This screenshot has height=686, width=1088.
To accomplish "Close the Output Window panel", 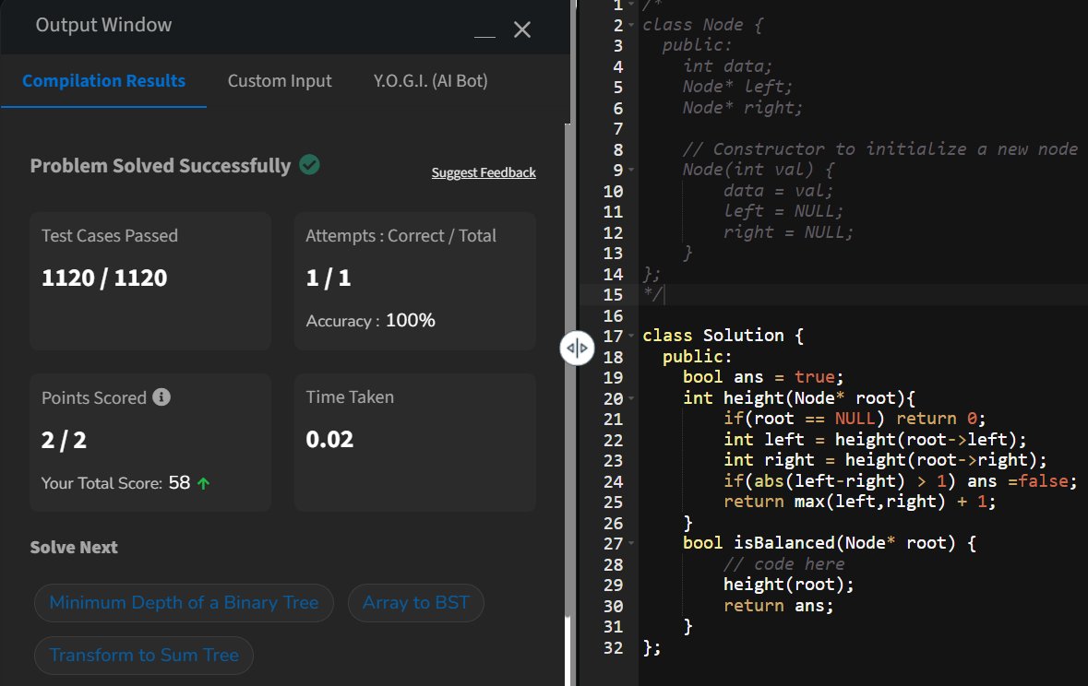I will coord(521,30).
